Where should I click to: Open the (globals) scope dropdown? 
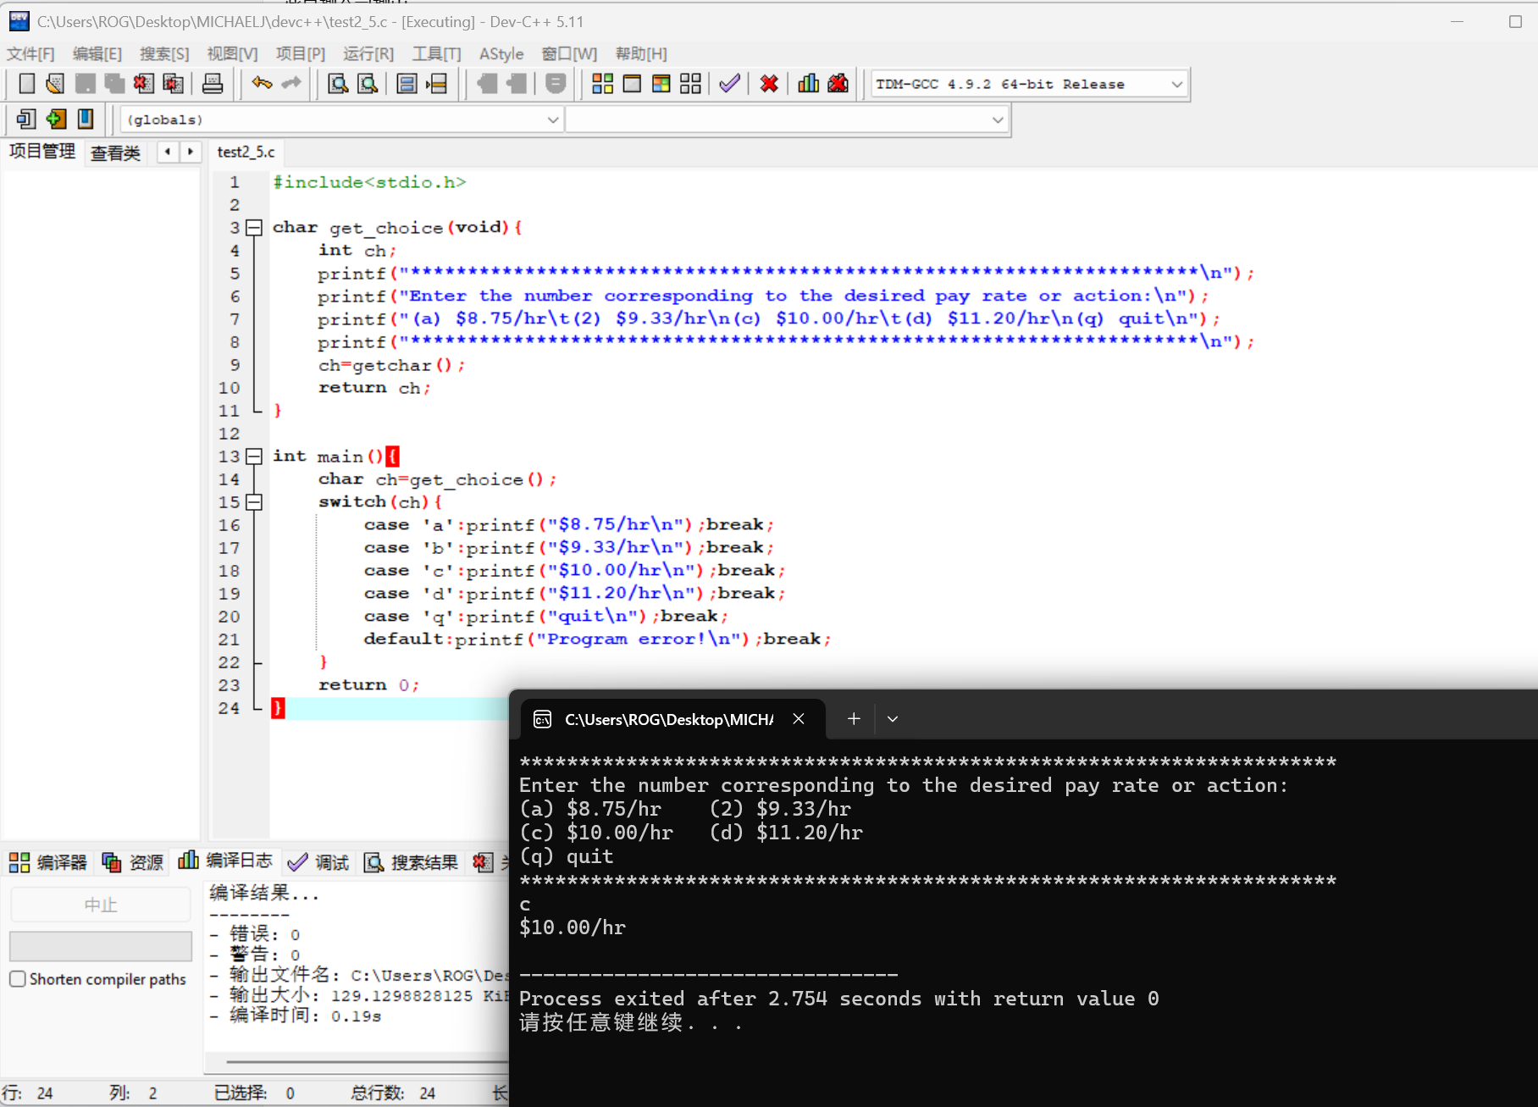[553, 119]
